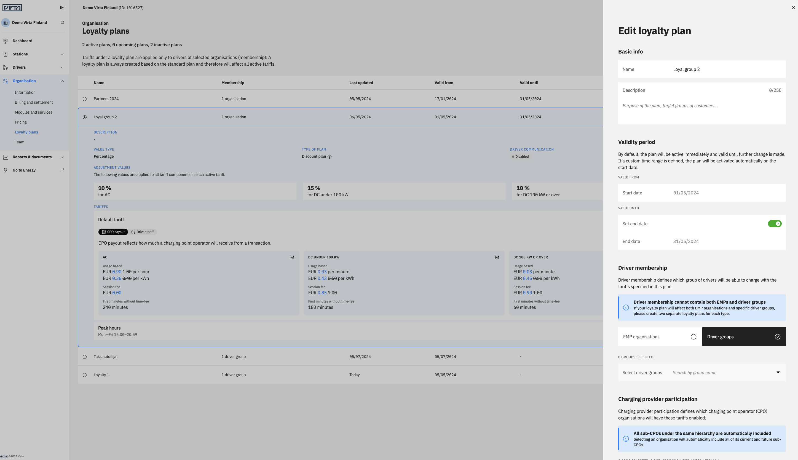Click the external link icon beside Go to Energy
798x460 pixels.
(x=62, y=170)
